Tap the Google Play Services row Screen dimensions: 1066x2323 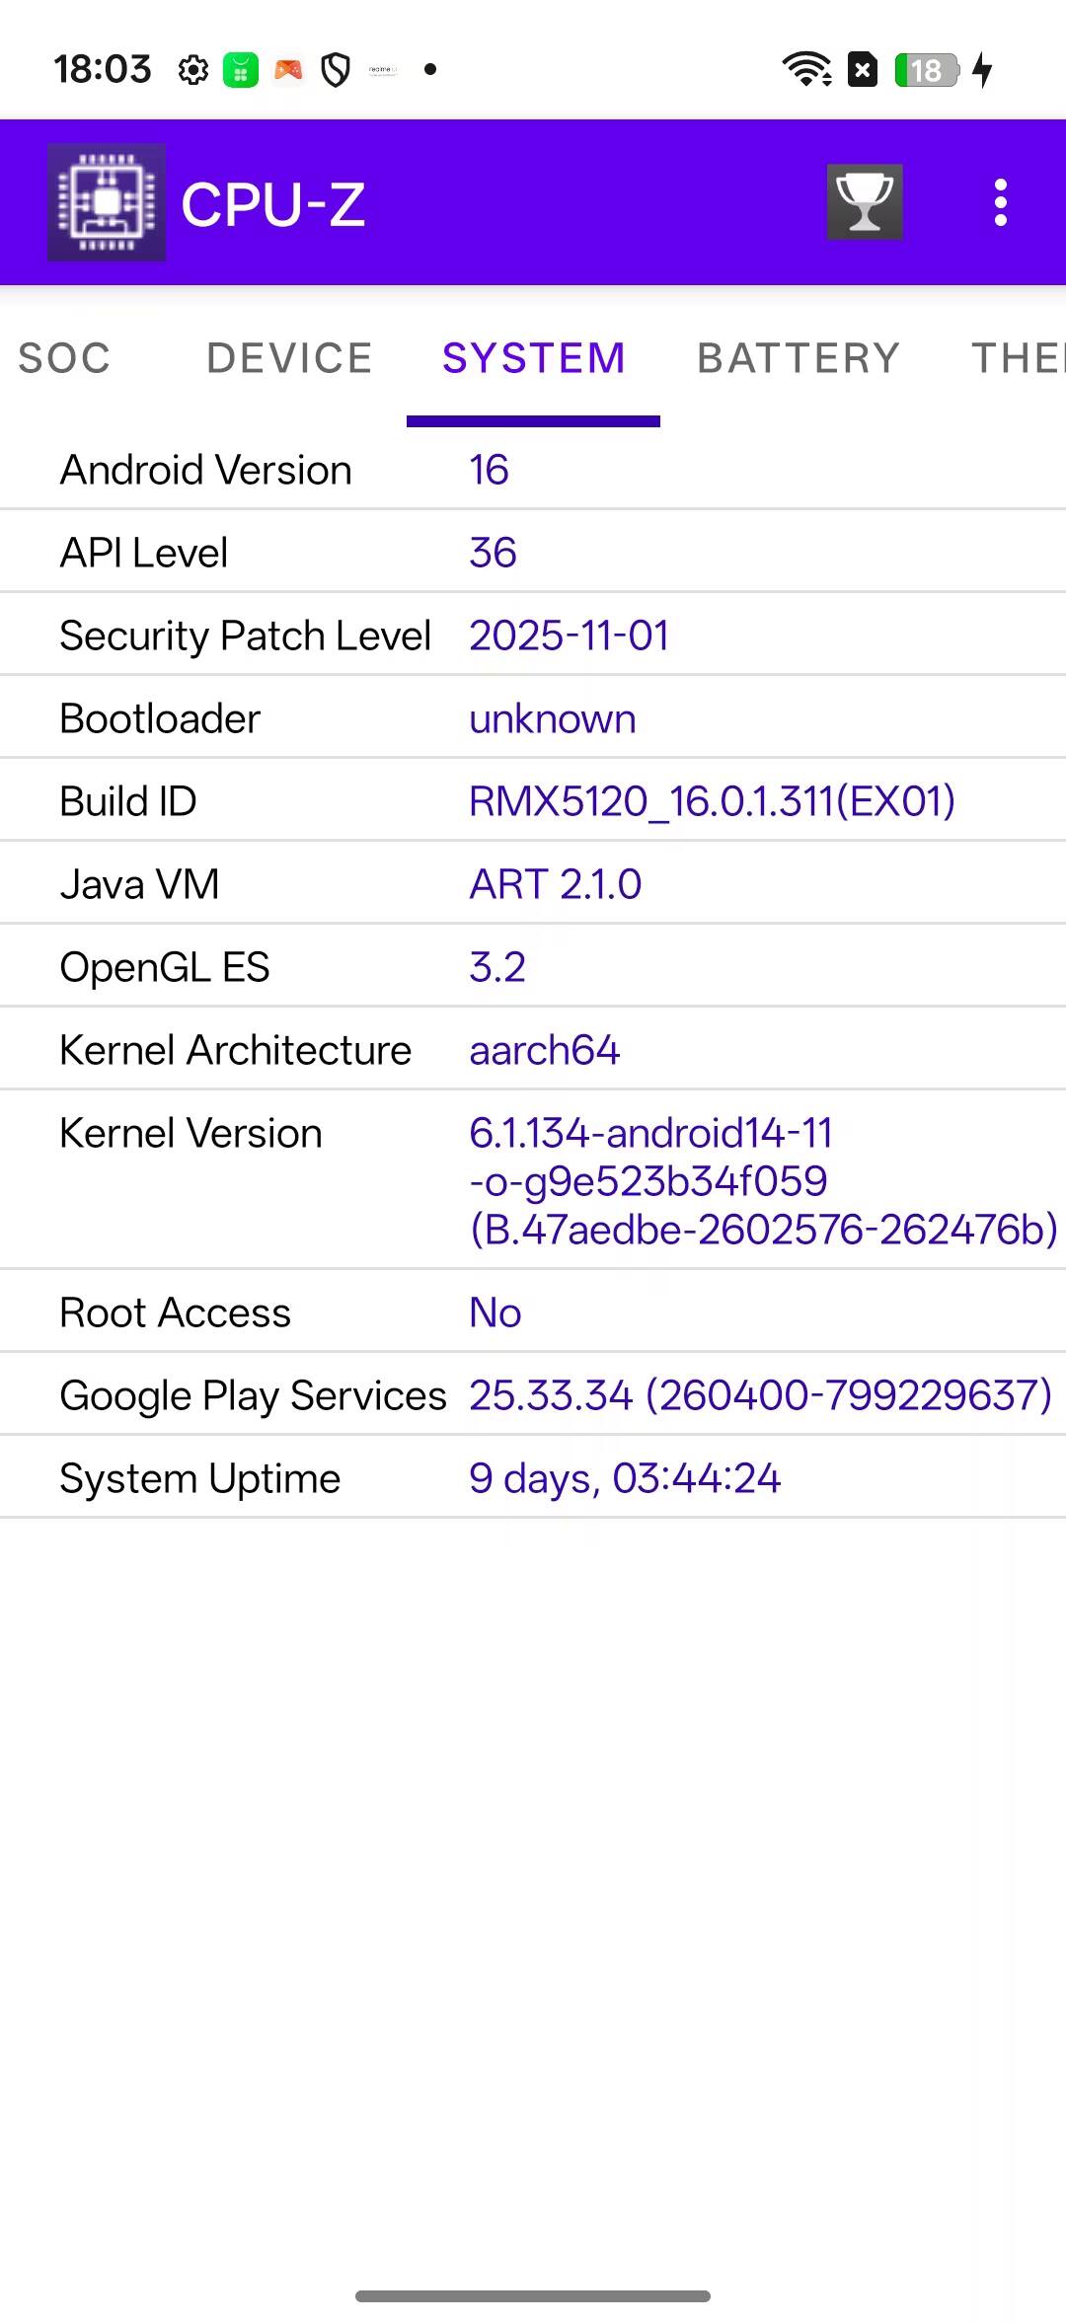coord(533,1395)
